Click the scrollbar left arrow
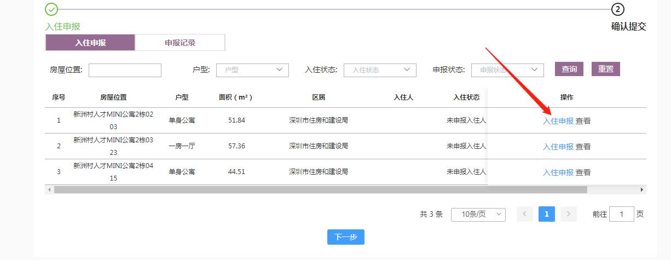Viewport: 671px width, 260px height. [49, 189]
